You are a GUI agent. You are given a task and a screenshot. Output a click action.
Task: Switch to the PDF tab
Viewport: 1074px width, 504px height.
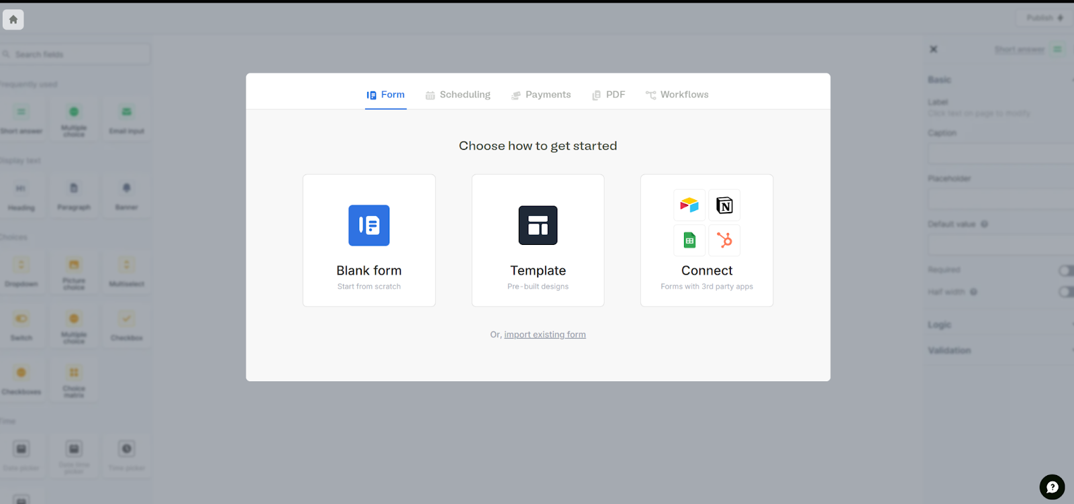click(609, 95)
